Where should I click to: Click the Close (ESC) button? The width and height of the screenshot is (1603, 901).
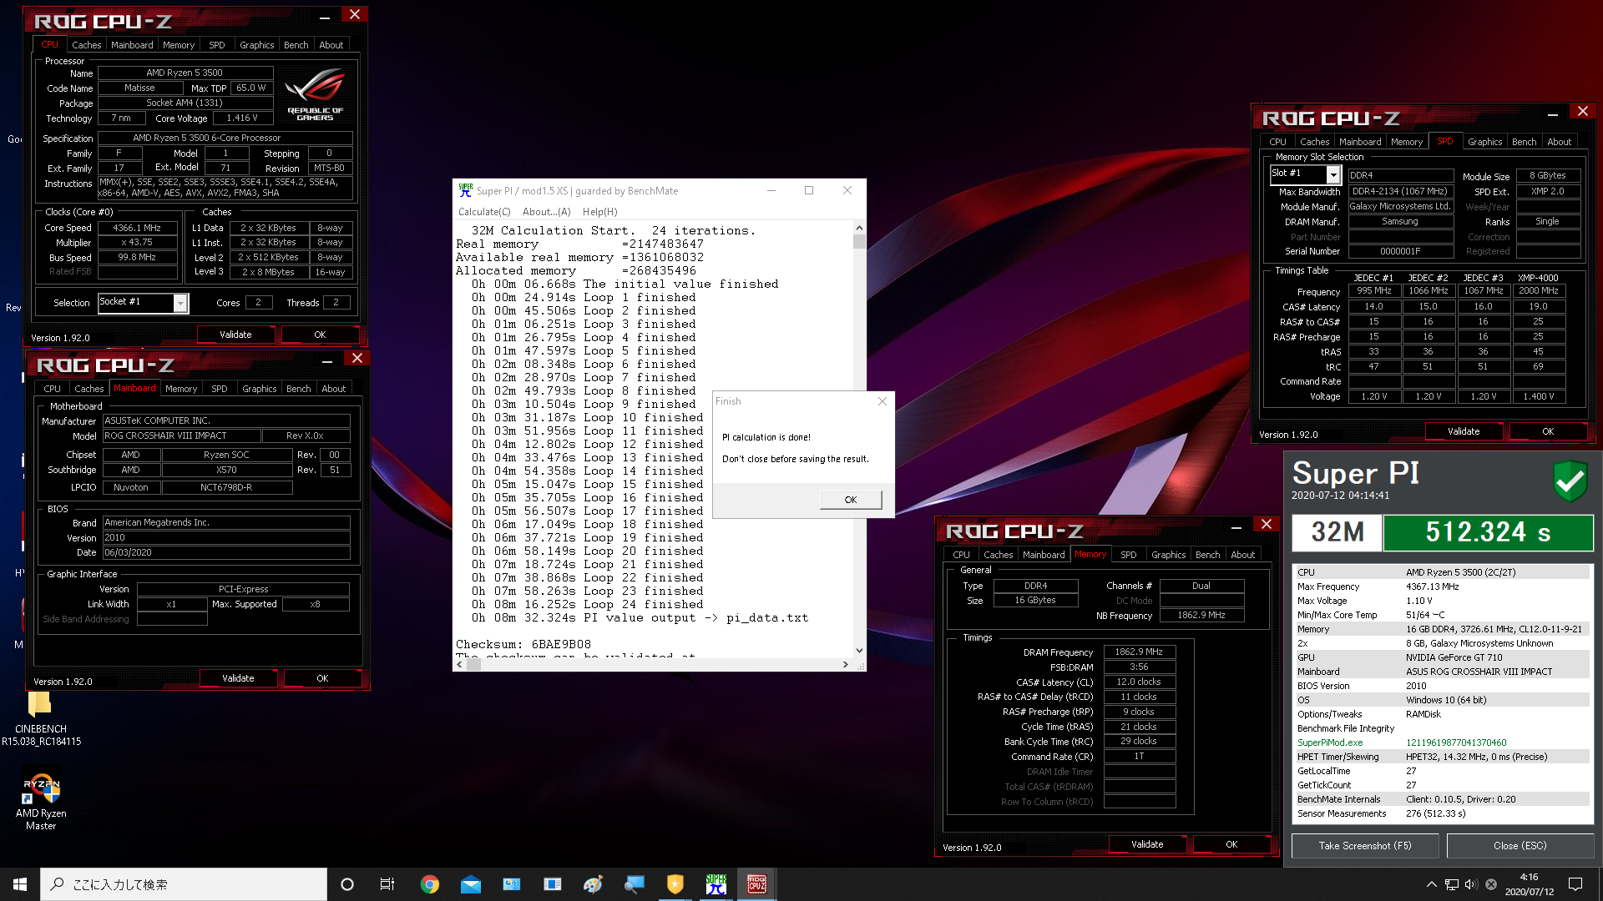tap(1520, 846)
